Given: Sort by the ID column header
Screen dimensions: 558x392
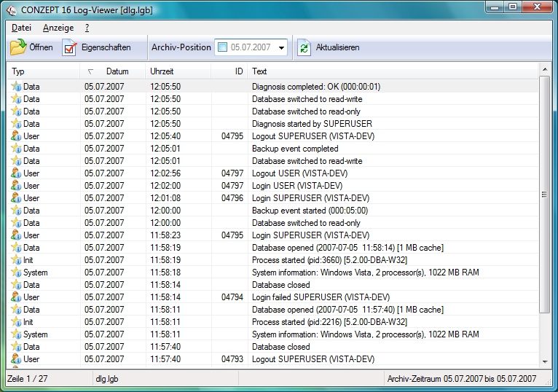Looking at the screenshot, I should (x=229, y=71).
